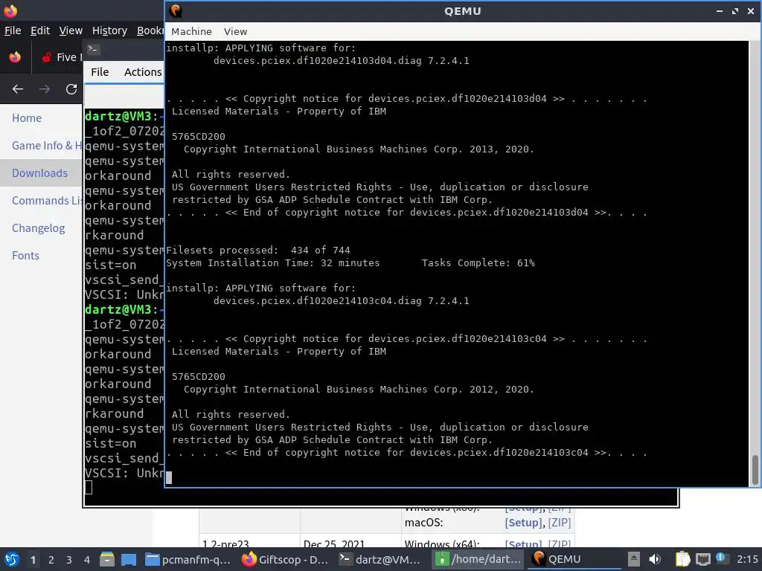The height and width of the screenshot is (571, 762).
Task: Click 'Filesets processed: 434 of 744' text
Action: [258, 250]
